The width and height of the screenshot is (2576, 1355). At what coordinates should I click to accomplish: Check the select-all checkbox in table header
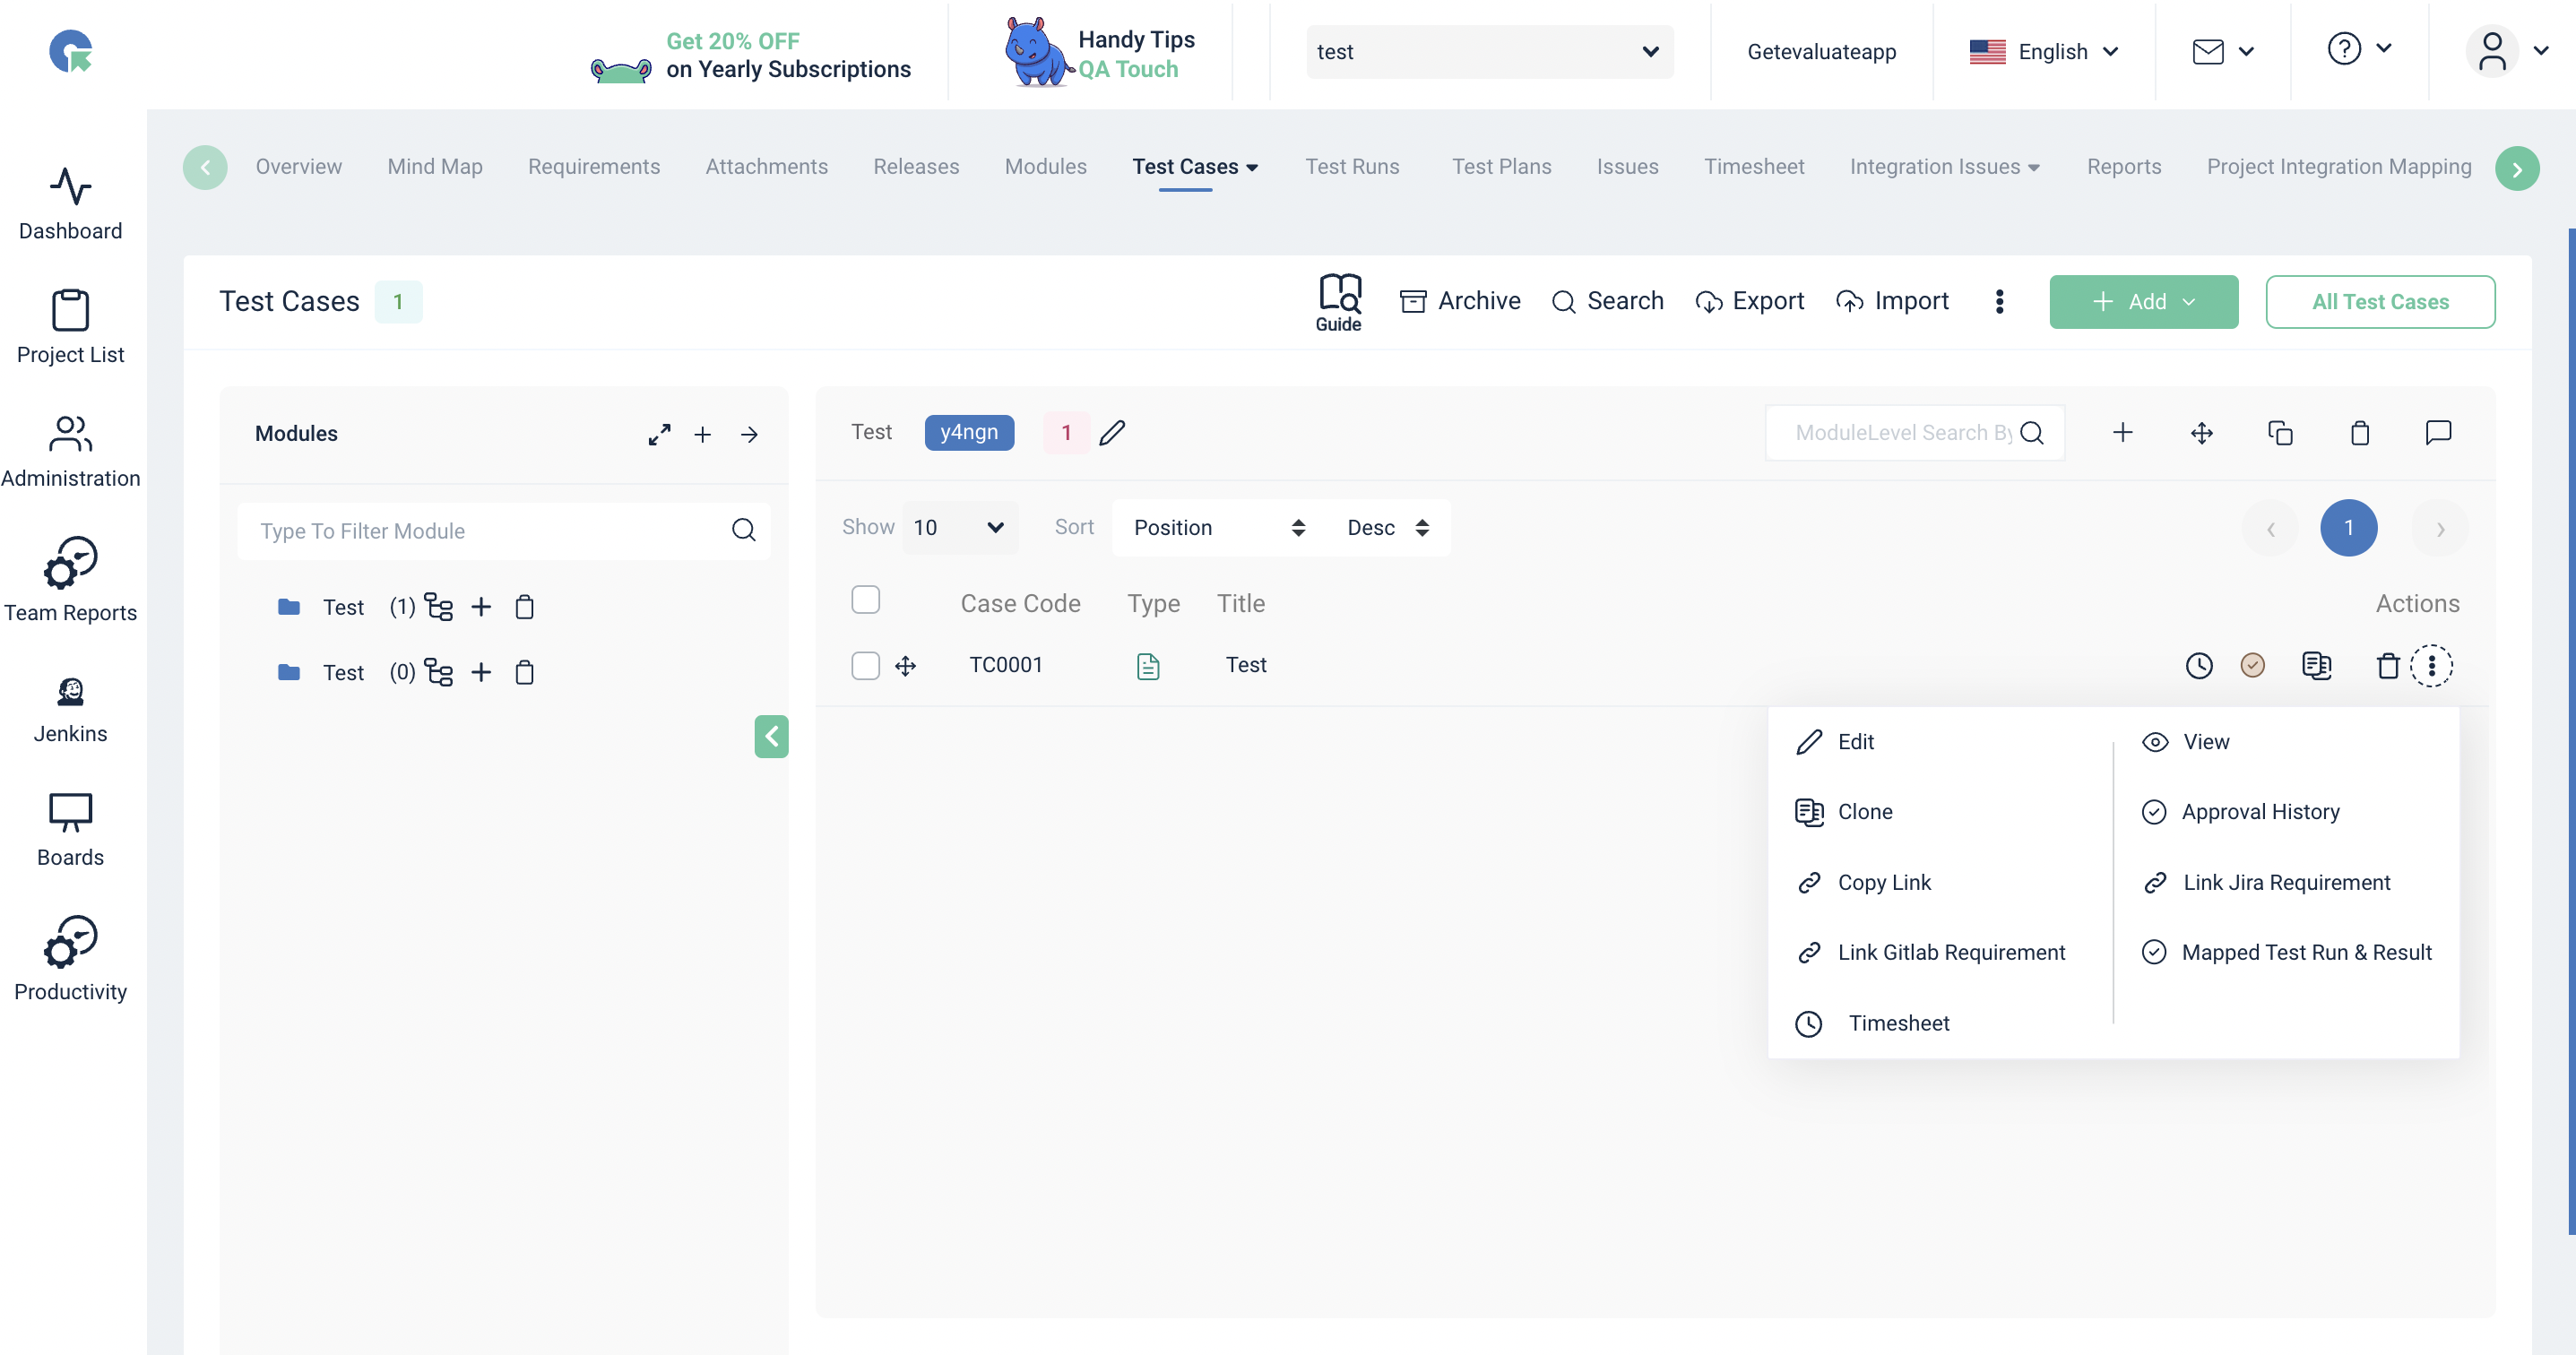pos(865,600)
